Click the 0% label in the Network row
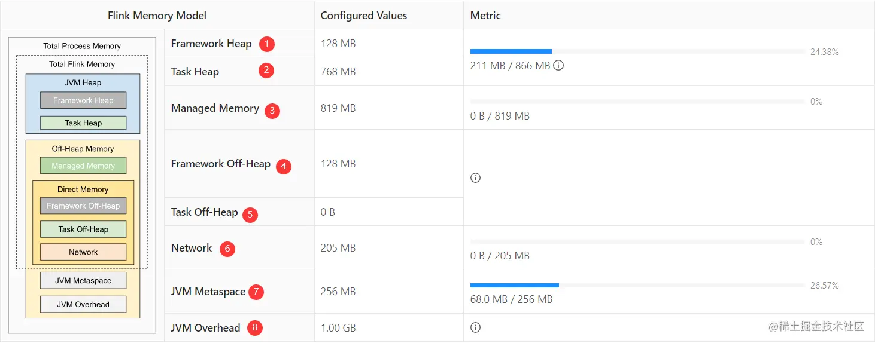 (x=816, y=242)
